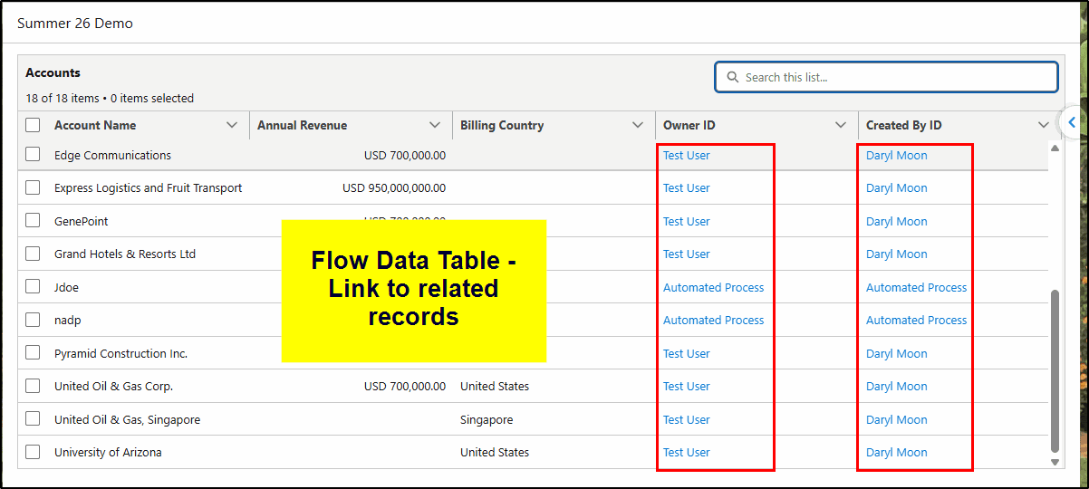Click the Edge Communications account name cell

click(x=112, y=155)
